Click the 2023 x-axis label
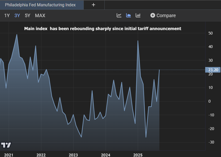Viewport: 221px width, 157px height. pyautogui.click(x=73, y=155)
